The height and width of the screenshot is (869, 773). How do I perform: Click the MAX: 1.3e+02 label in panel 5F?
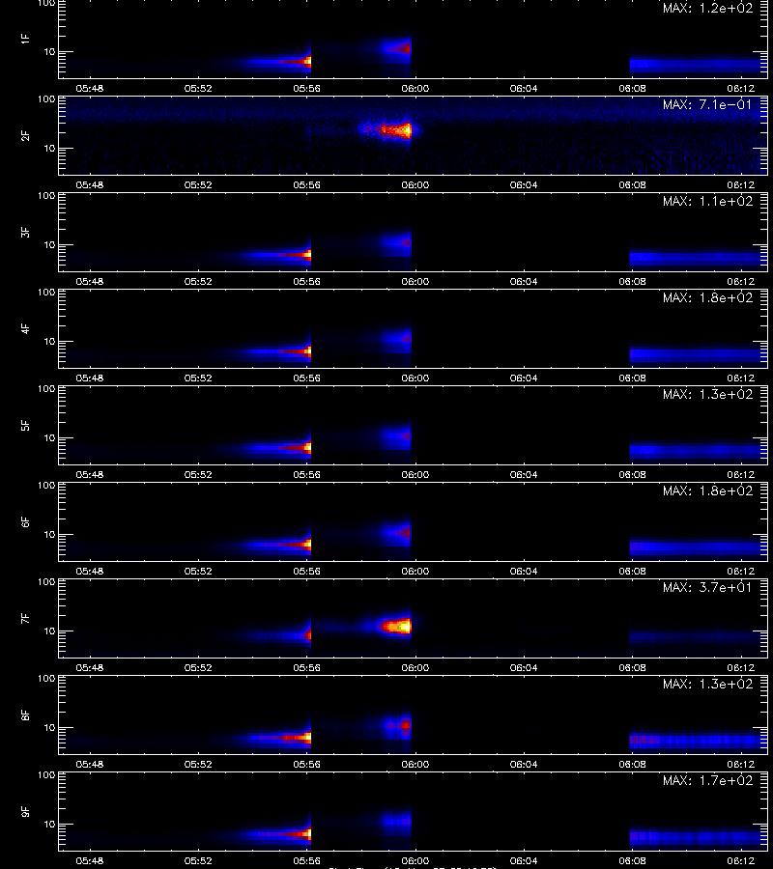(x=707, y=394)
